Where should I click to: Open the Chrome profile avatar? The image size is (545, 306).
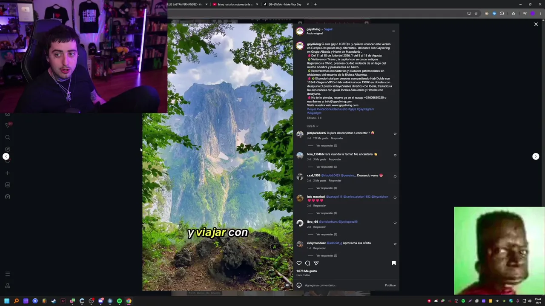(x=532, y=13)
